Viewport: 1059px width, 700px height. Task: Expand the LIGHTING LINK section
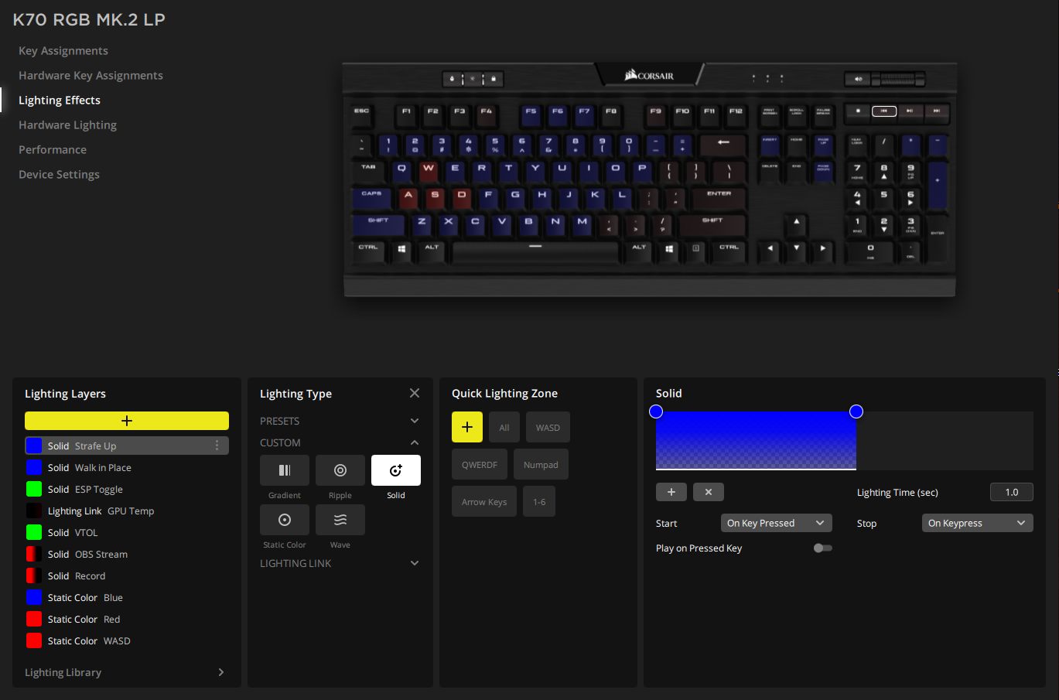pyautogui.click(x=340, y=563)
